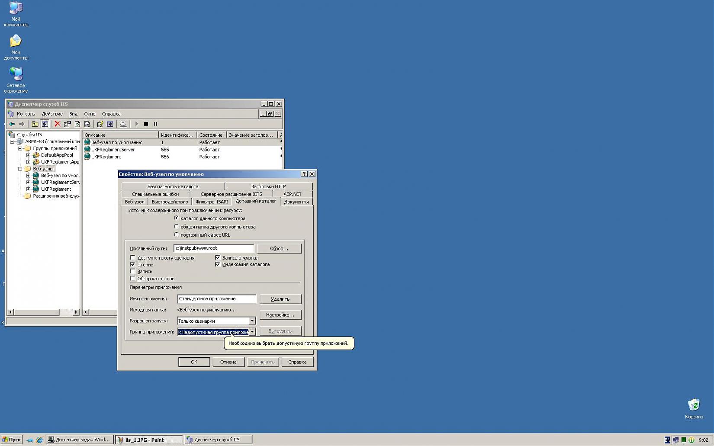
Task: Open the Действие menu
Action: (x=52, y=114)
